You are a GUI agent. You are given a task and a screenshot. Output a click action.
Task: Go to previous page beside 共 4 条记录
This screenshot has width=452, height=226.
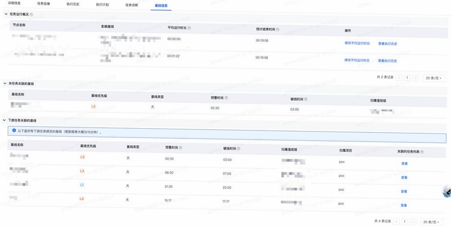tap(397, 221)
